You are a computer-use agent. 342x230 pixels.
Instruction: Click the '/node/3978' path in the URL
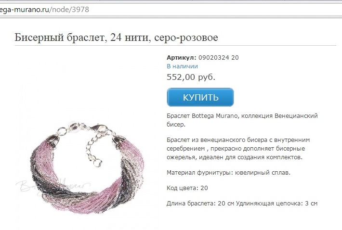69,10
